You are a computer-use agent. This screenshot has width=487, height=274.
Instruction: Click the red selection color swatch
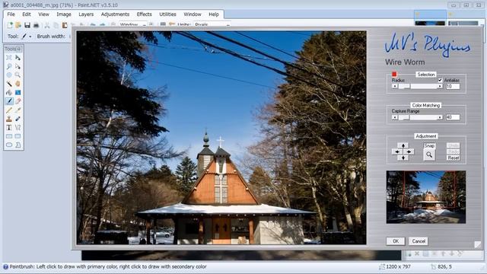[394, 74]
